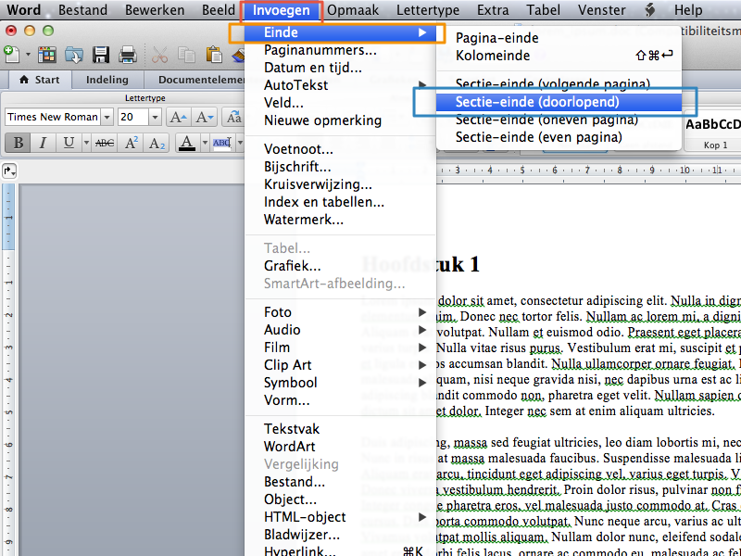Viewport: 741px width, 556px height.
Task: Click the tab stop selector beside ruler
Action: (x=9, y=171)
